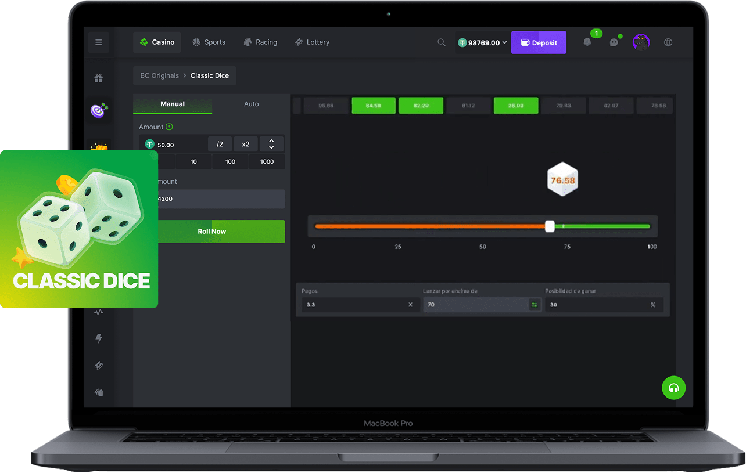Click the lightning bolt sidebar icon
This screenshot has height=473, width=746.
coord(99,338)
